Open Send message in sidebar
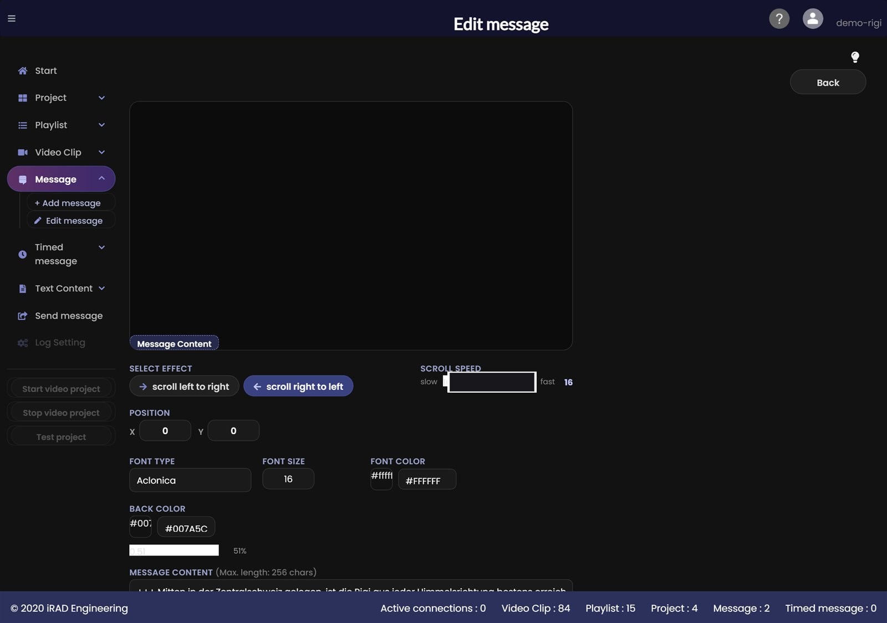This screenshot has height=623, width=887. coord(69,316)
